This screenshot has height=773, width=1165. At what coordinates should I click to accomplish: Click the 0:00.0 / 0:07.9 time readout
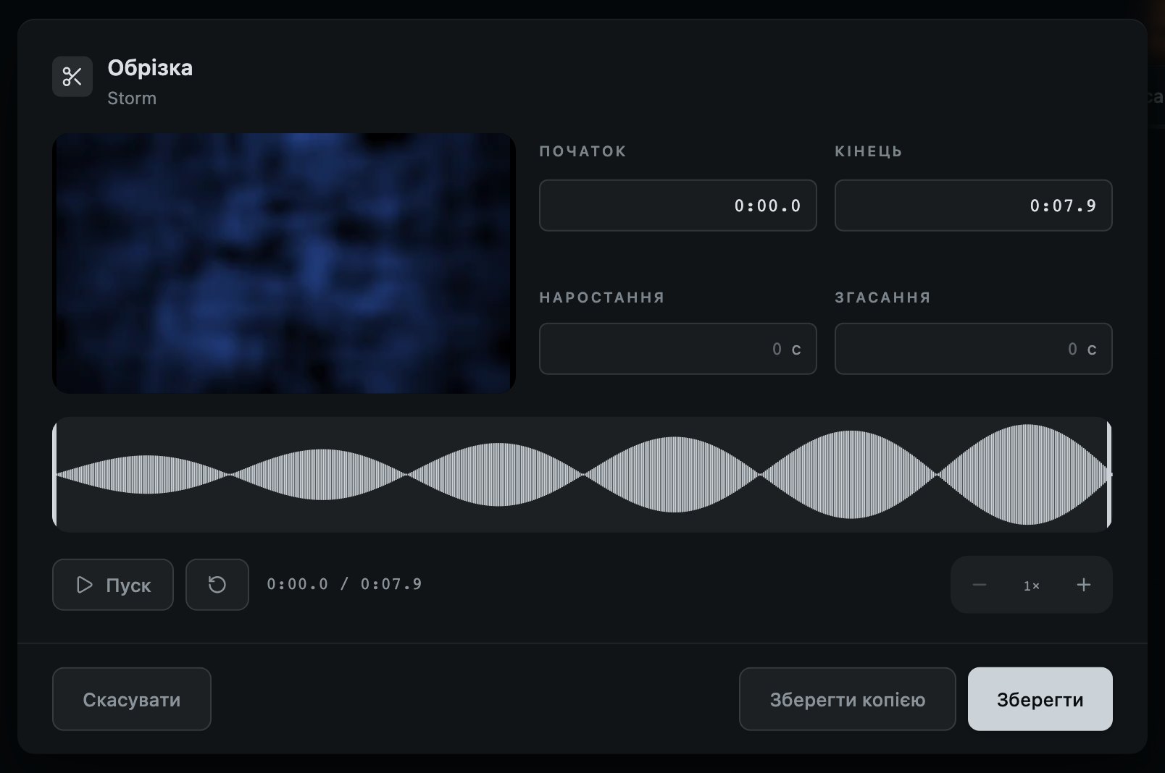coord(344,584)
